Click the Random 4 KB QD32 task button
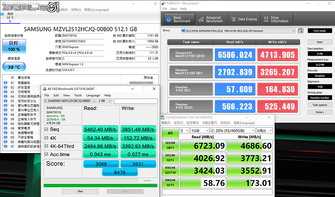 point(191,106)
